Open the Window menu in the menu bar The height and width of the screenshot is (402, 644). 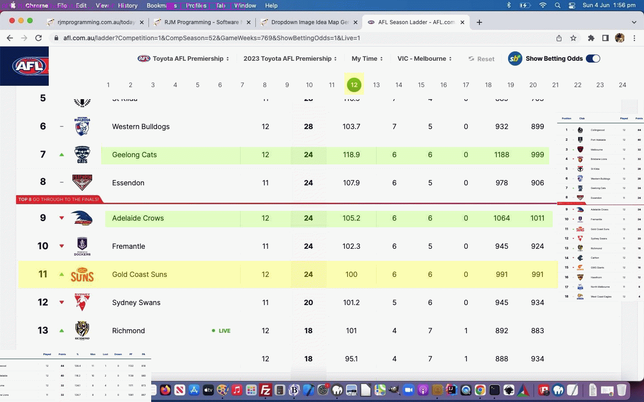(245, 5)
